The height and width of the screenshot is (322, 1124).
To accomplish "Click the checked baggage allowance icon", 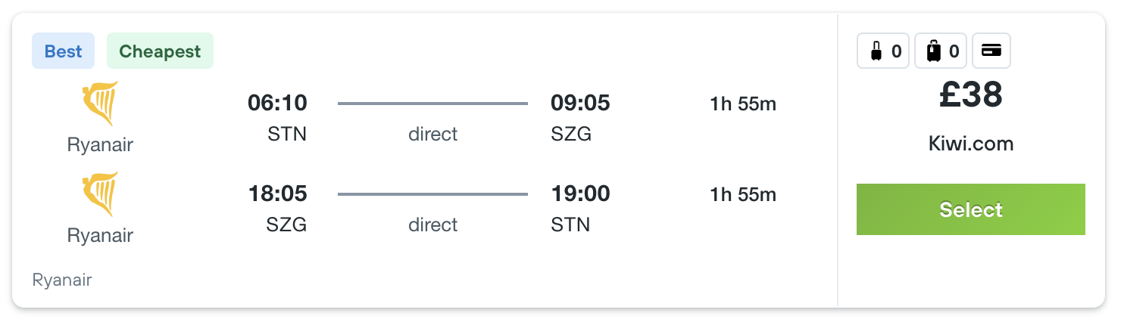I will [x=934, y=51].
